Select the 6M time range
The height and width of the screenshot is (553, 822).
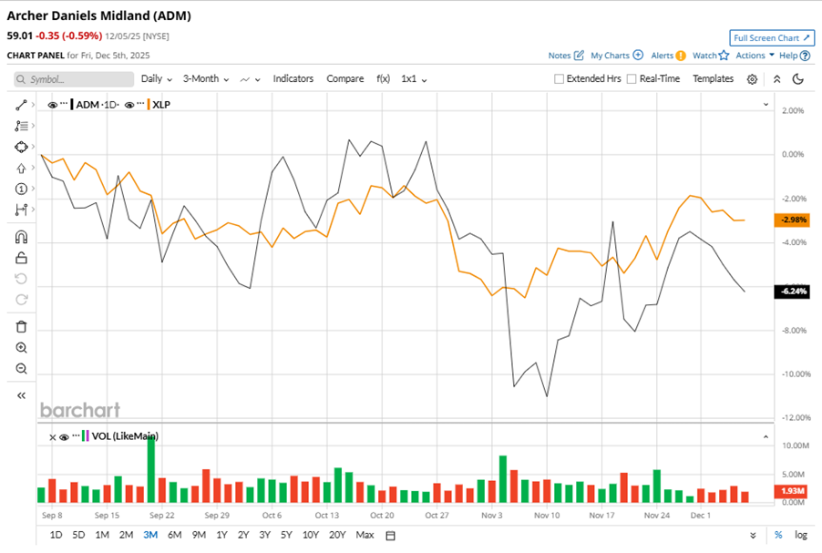click(x=174, y=535)
